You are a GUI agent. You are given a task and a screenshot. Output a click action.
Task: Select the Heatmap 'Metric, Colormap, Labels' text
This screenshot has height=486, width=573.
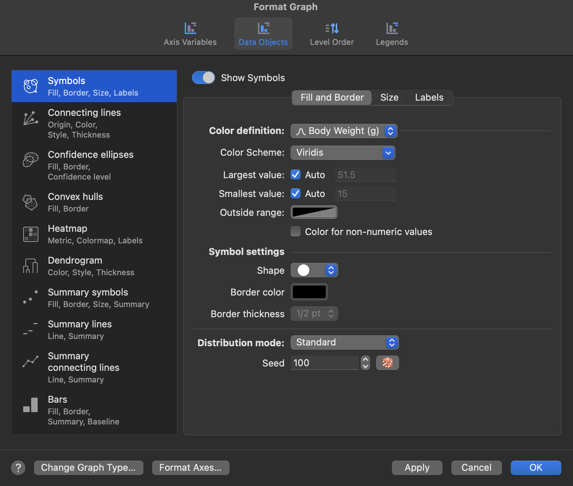click(95, 240)
